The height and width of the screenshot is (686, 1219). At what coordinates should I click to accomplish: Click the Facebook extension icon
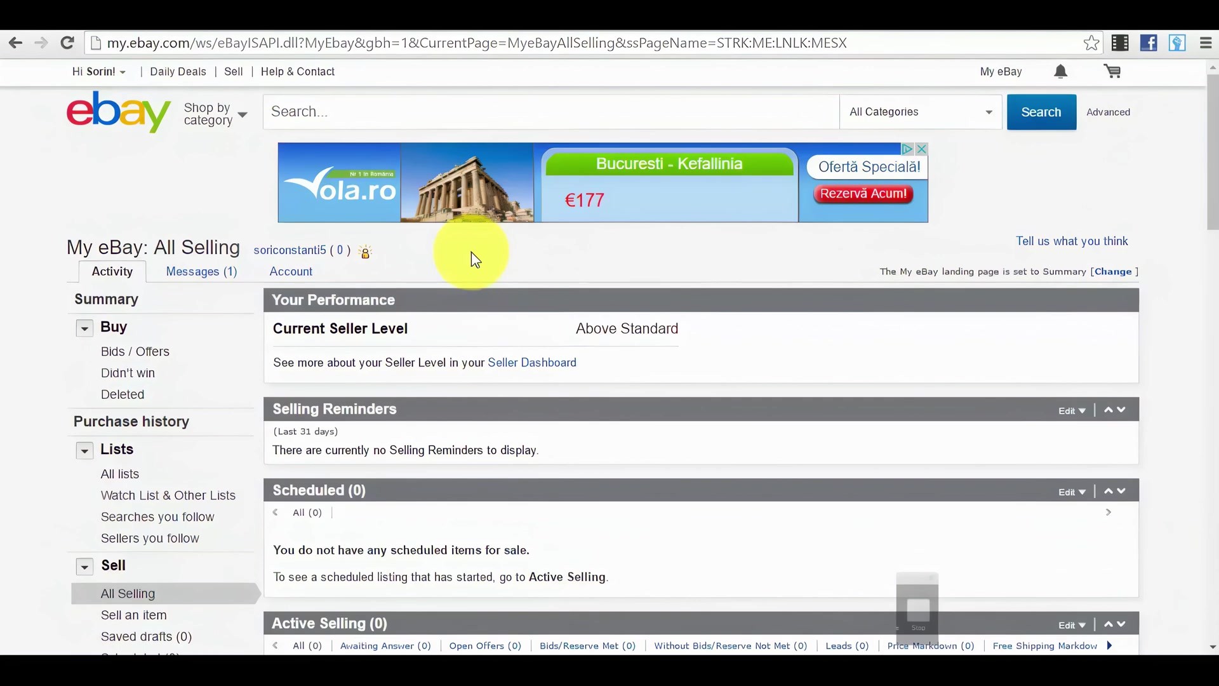coord(1148,43)
